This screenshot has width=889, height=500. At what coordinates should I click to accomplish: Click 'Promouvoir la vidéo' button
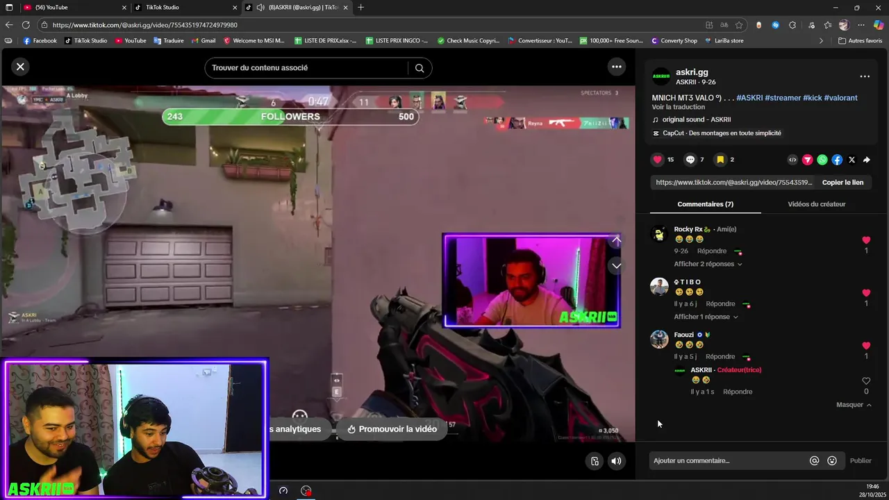pos(392,429)
